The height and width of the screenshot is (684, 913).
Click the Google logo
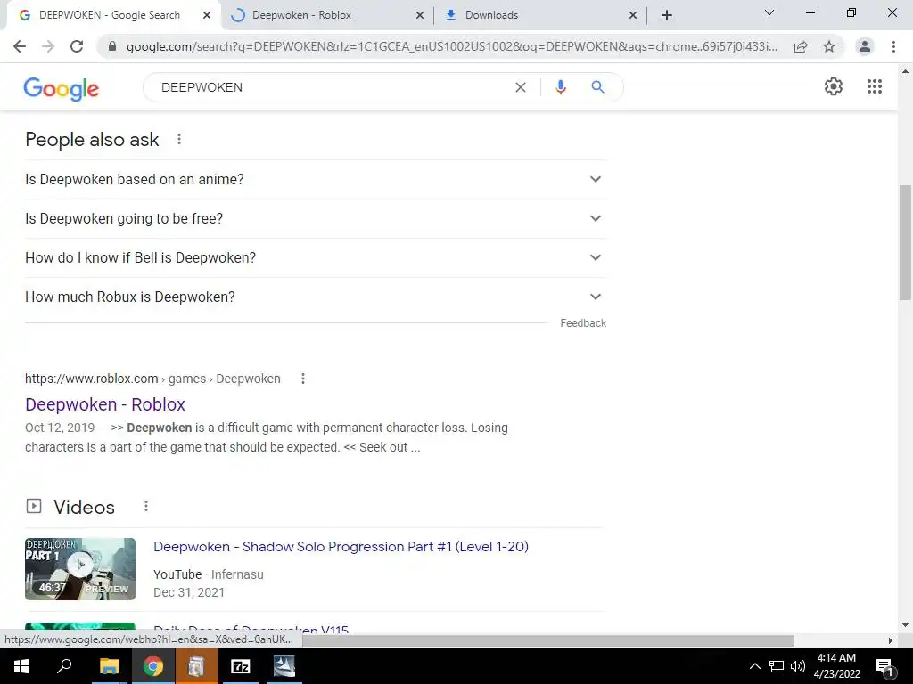click(x=62, y=89)
